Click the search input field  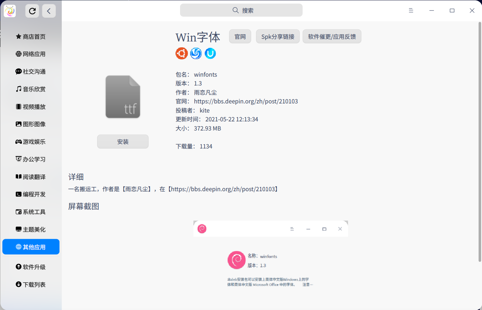[241, 10]
